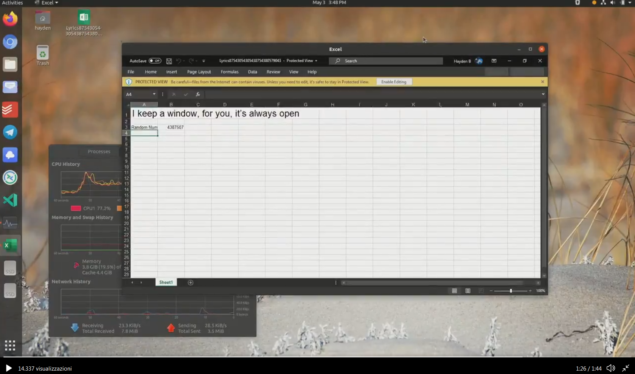Image resolution: width=635 pixels, height=374 pixels.
Task: Click the Enable Editing button
Action: (394, 82)
